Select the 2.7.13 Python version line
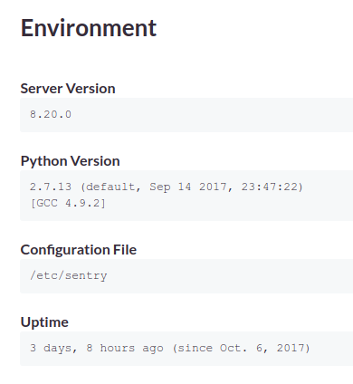Image resolution: width=353 pixels, height=384 pixels. coord(167,187)
